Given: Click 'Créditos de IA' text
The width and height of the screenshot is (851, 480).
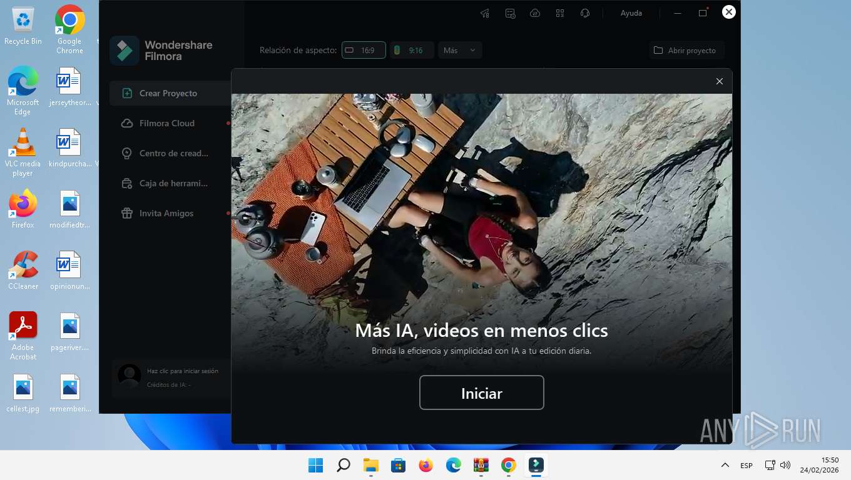Looking at the screenshot, I should point(169,384).
